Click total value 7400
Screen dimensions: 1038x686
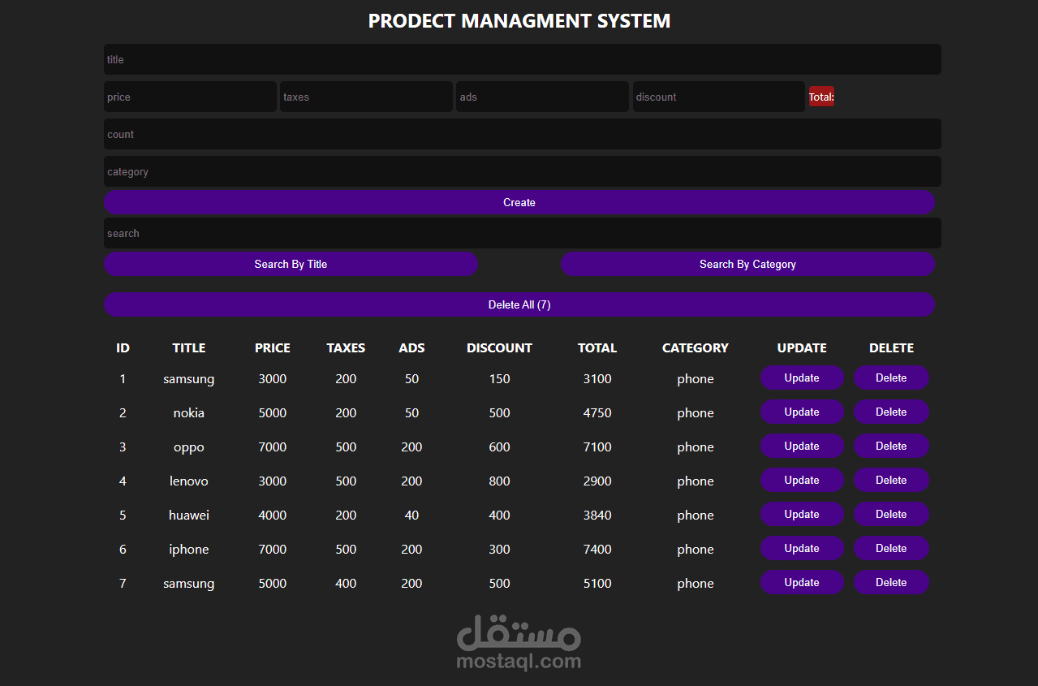(597, 549)
